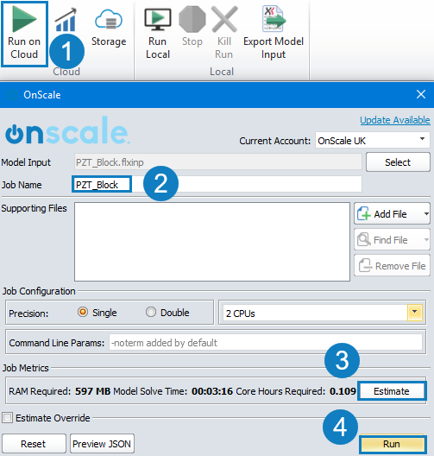Expand the Add File dropdown arrow
The height and width of the screenshot is (456, 434).
tap(426, 214)
